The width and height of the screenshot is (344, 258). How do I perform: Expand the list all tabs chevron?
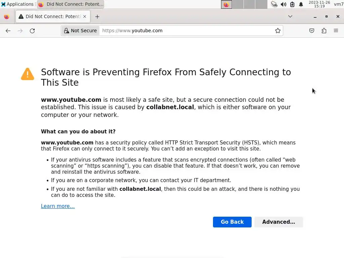pos(290,16)
